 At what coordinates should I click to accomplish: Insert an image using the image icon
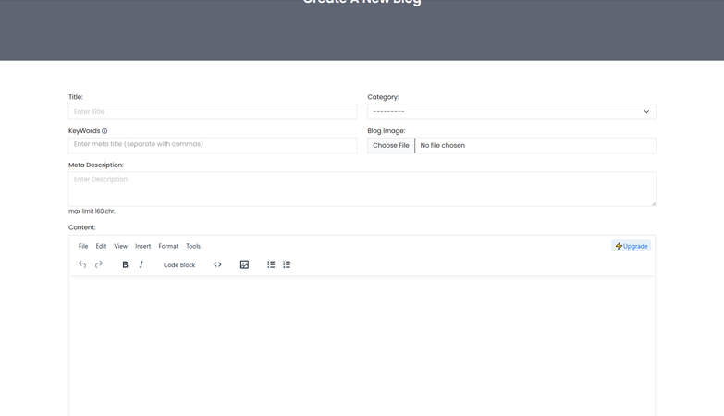tap(244, 264)
